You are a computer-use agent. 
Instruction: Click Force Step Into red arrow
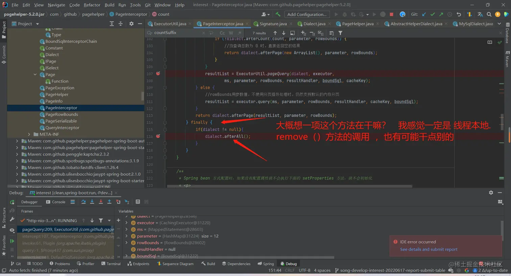[x=101, y=202]
